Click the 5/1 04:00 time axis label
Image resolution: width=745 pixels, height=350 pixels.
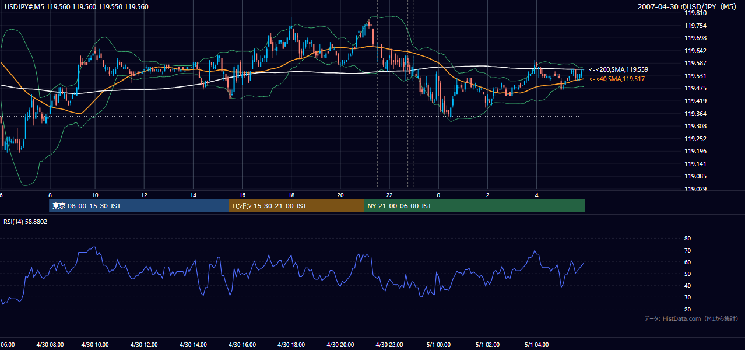tap(536, 345)
